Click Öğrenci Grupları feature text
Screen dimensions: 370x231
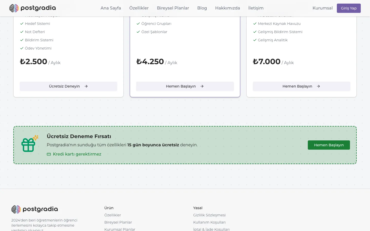pyautogui.click(x=156, y=24)
